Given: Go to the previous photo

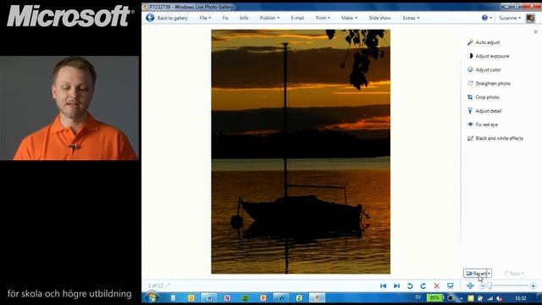Looking at the screenshot, I should coord(383,286).
